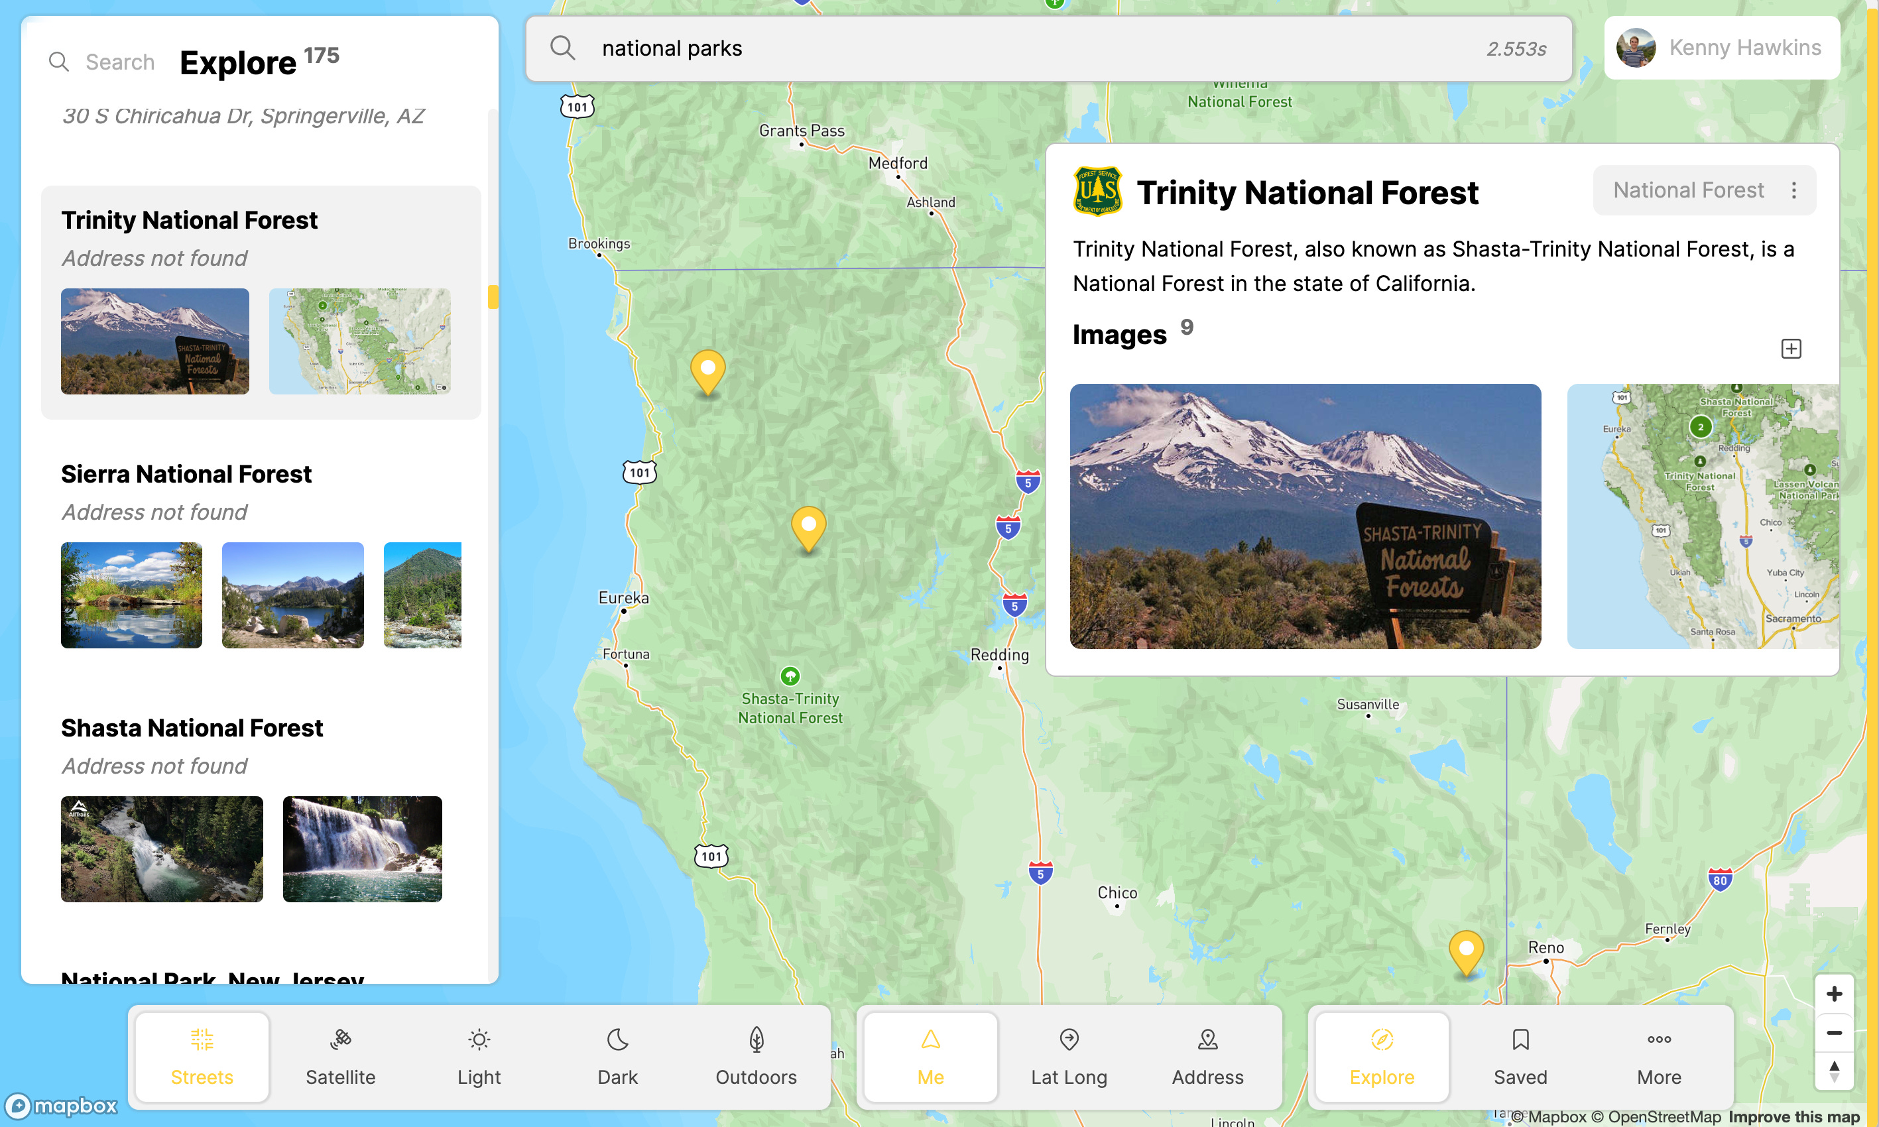
Task: Click the green Shasta-Trinity forest marker
Action: (790, 675)
